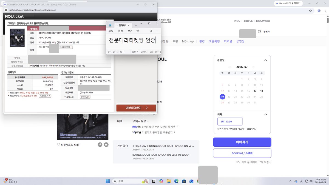This screenshot has width=329, height=185.
Task: Open 내 예약 my reservations
Action: (264, 32)
